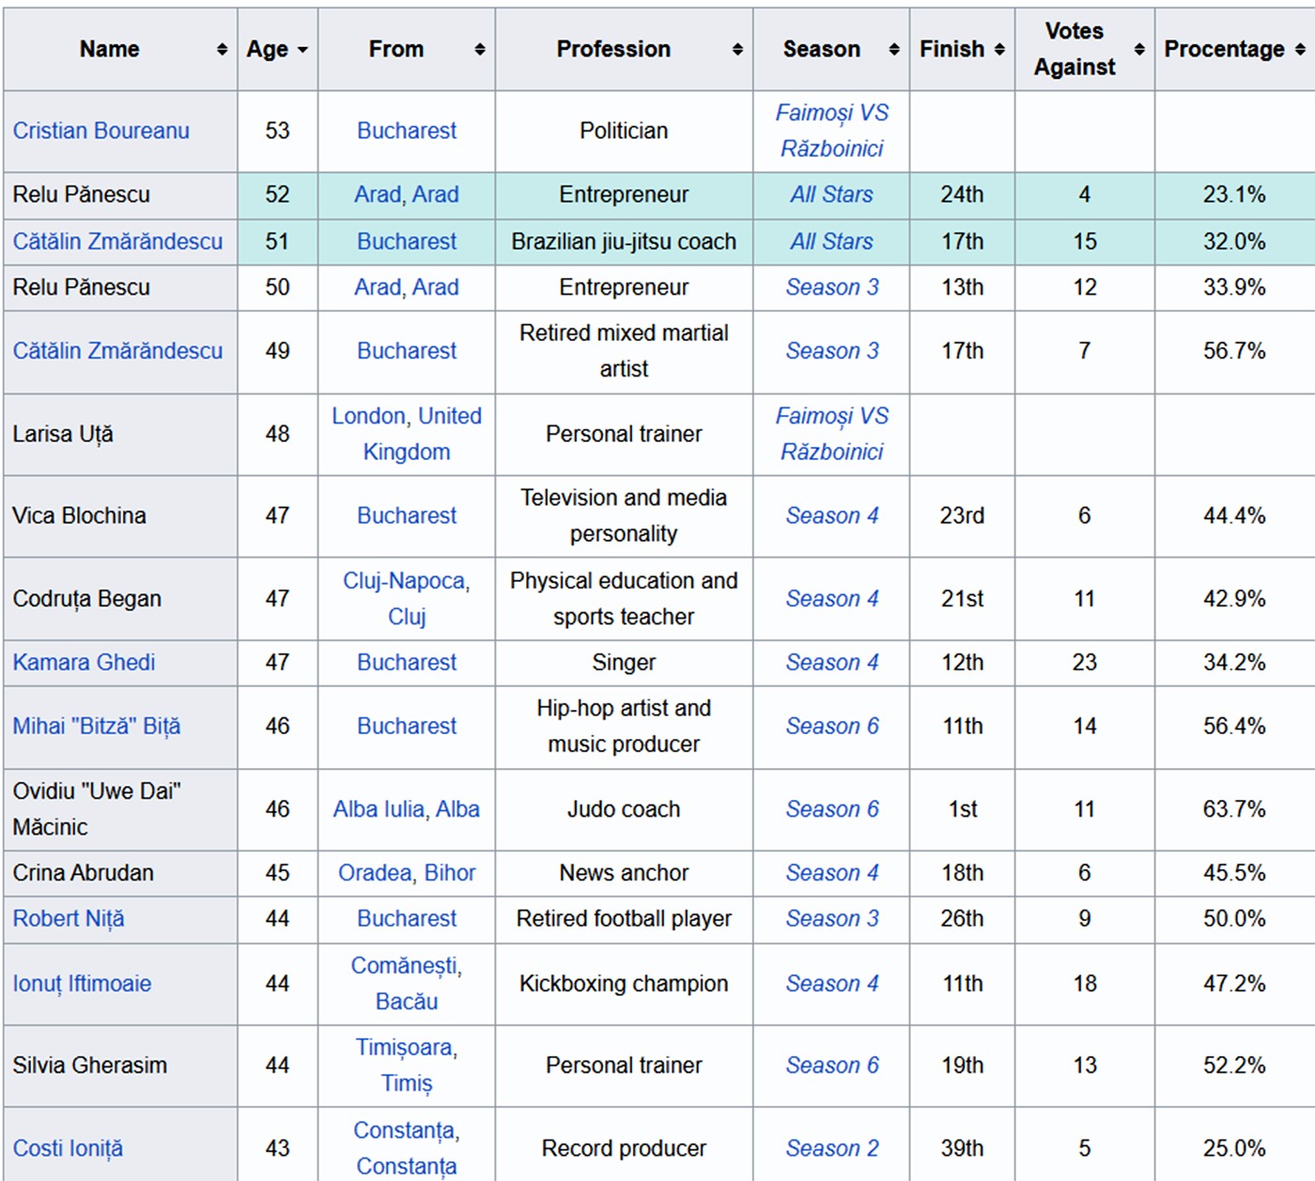
Task: Follow the Ionuț Iftimoaie link
Action: [x=82, y=983]
